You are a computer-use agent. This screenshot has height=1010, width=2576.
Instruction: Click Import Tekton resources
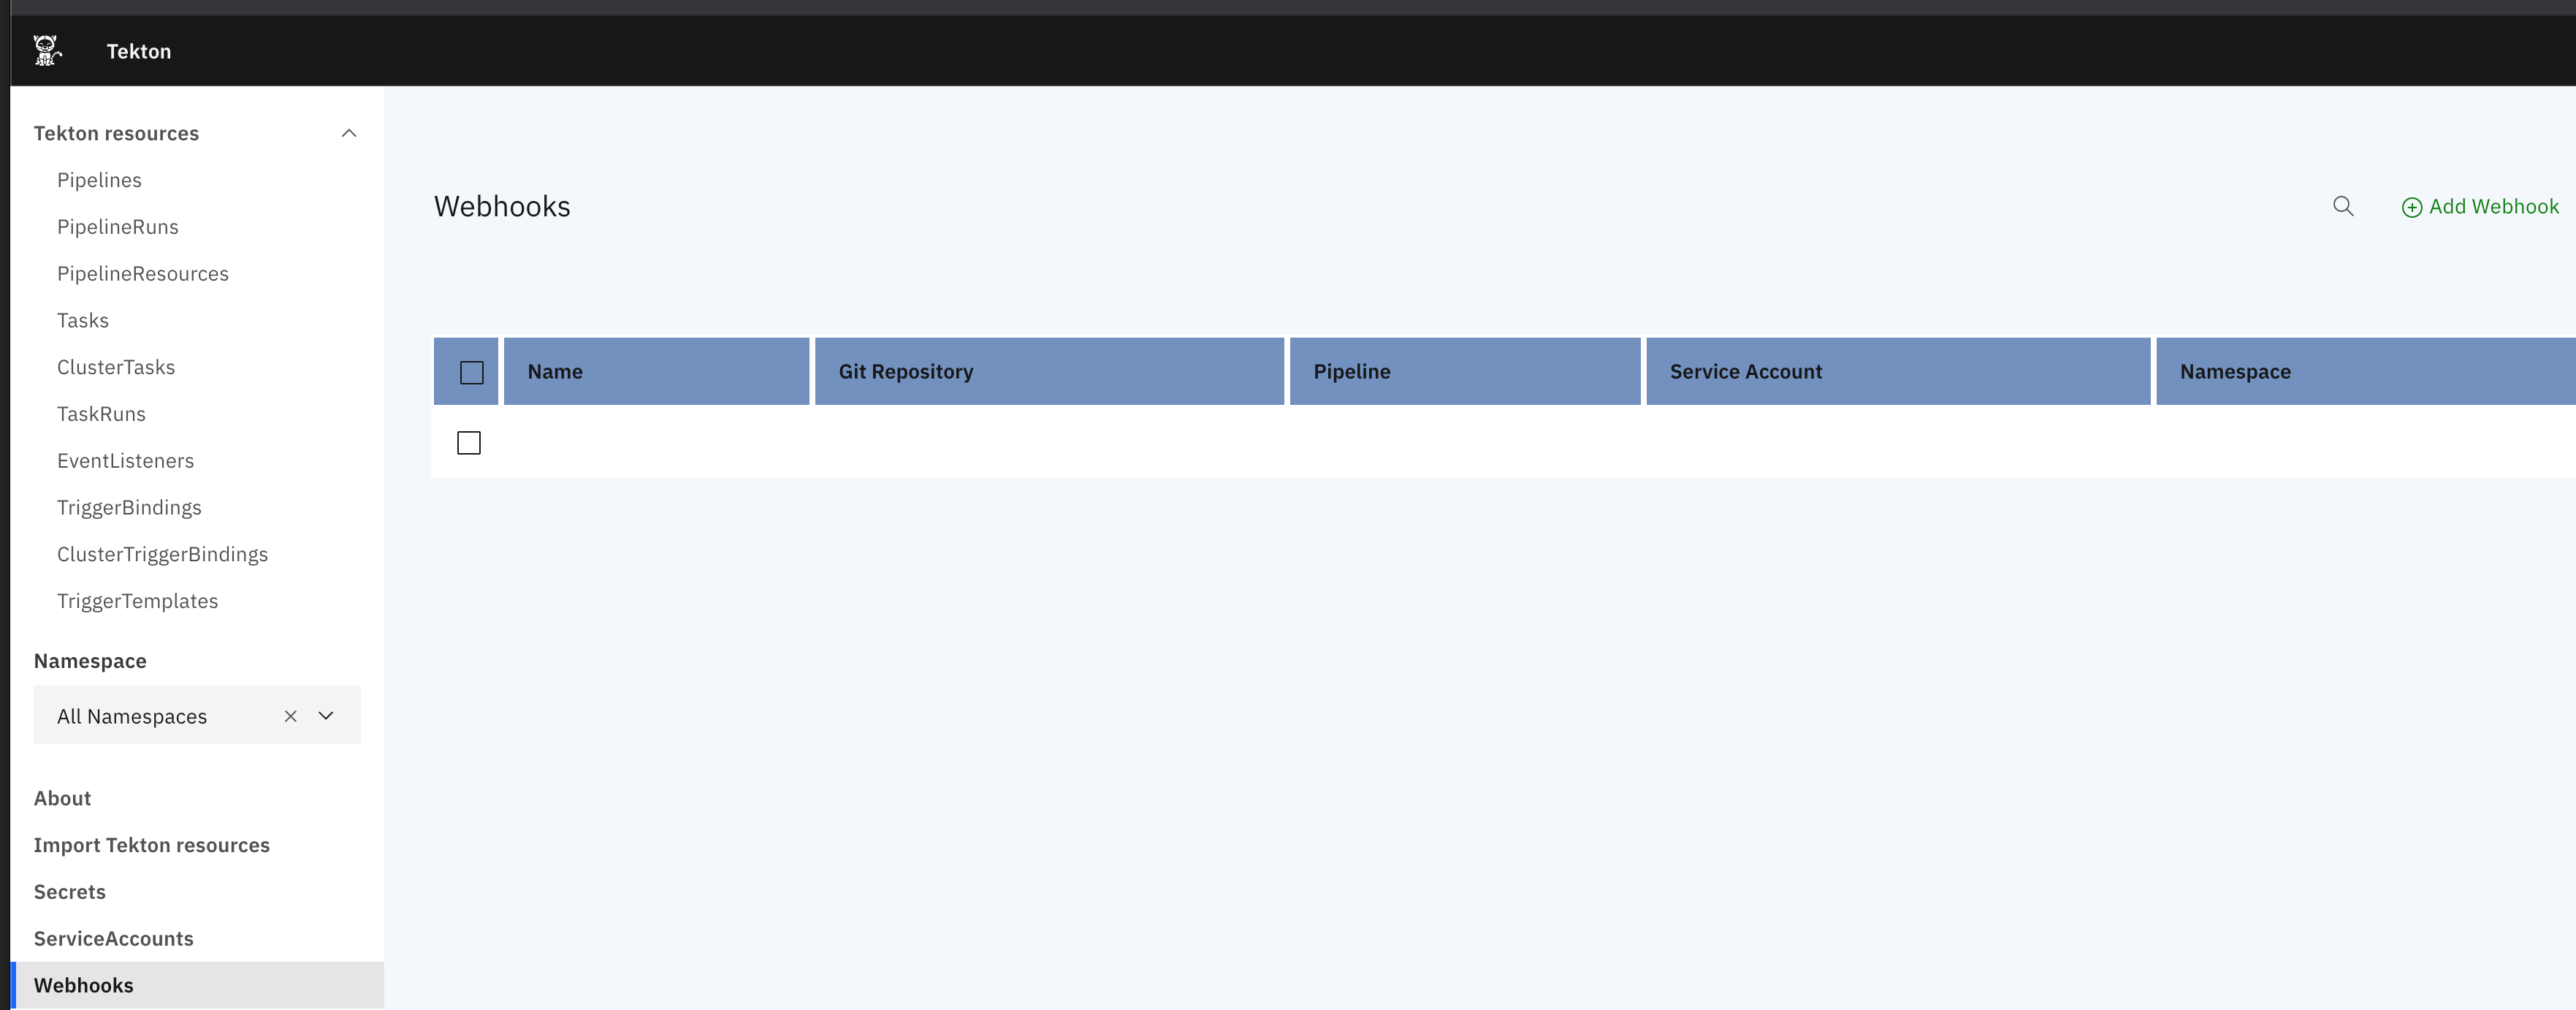click(x=151, y=844)
